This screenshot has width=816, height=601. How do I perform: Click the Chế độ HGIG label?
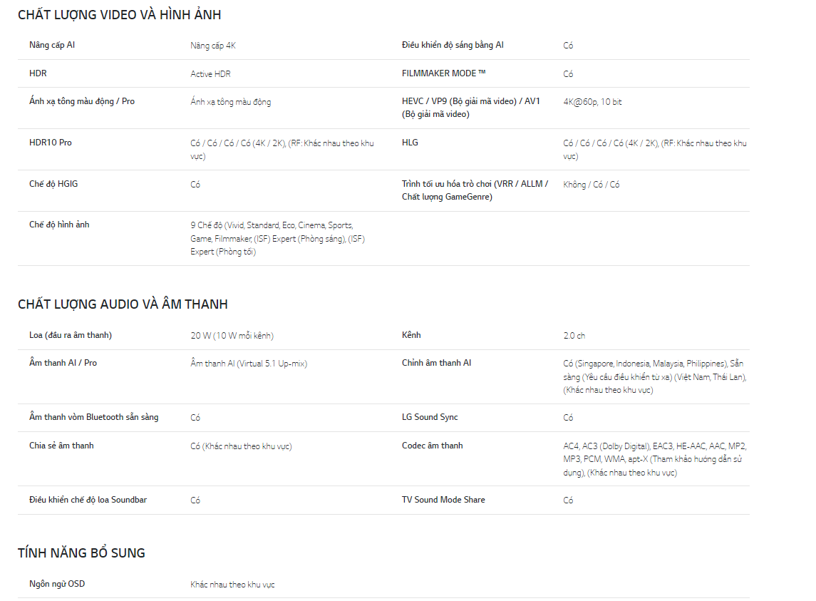tap(53, 184)
